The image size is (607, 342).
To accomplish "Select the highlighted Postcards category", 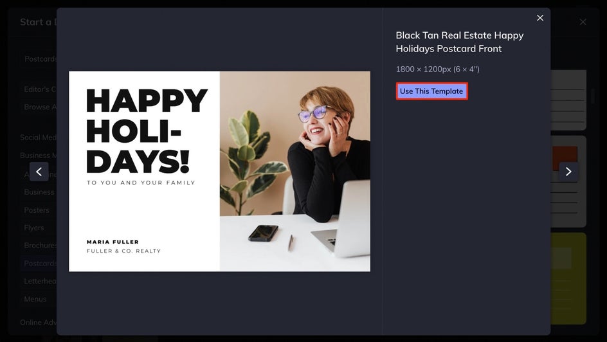I will tap(40, 264).
